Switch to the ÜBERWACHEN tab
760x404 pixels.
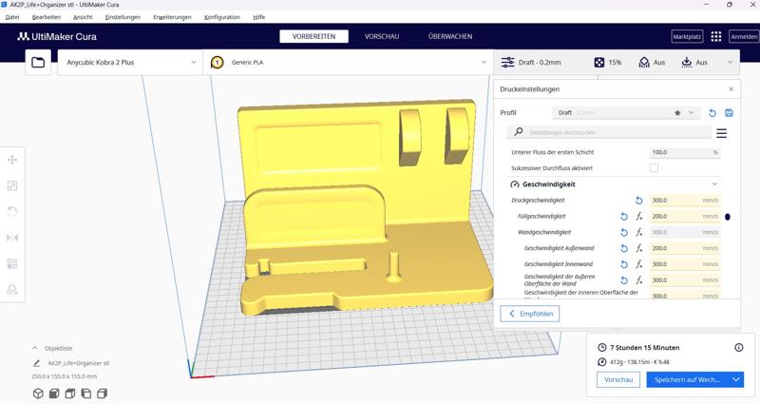(450, 36)
